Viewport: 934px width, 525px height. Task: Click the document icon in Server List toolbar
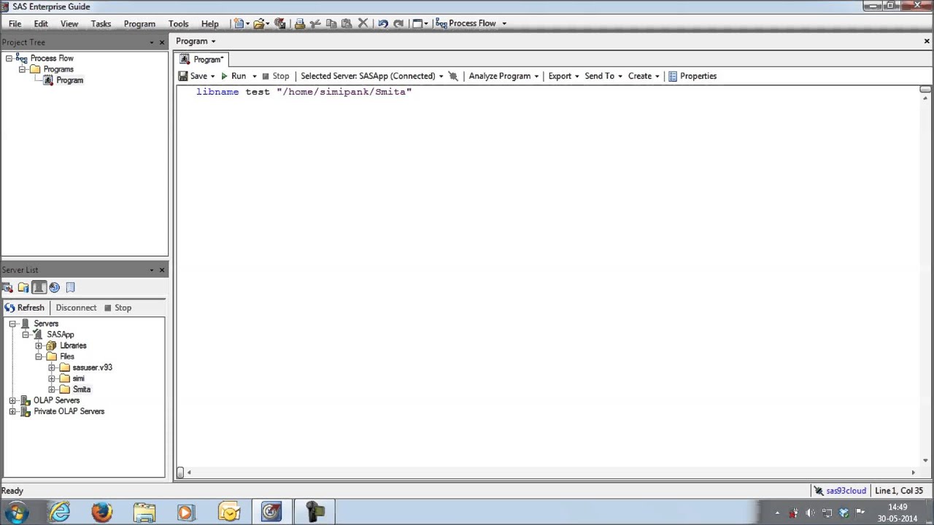[71, 287]
